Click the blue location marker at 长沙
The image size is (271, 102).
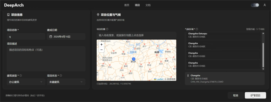(x=133, y=59)
